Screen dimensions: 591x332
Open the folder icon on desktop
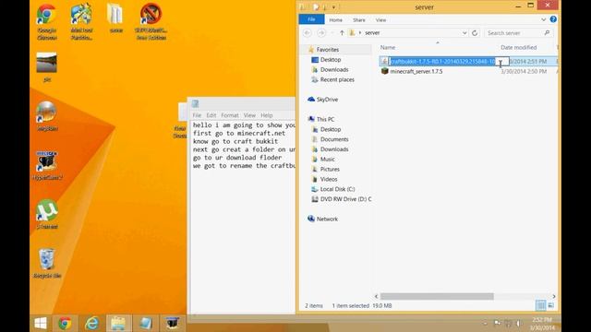[x=115, y=18]
